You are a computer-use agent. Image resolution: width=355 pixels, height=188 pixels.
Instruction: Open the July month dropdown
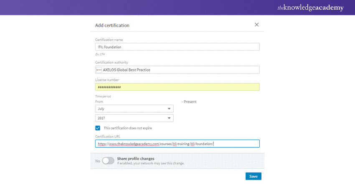pyautogui.click(x=134, y=108)
